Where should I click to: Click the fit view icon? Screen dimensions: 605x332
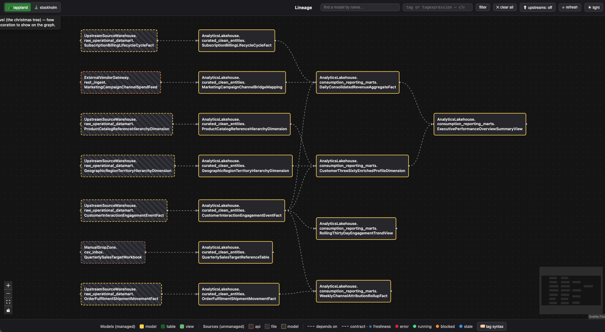pos(8,302)
